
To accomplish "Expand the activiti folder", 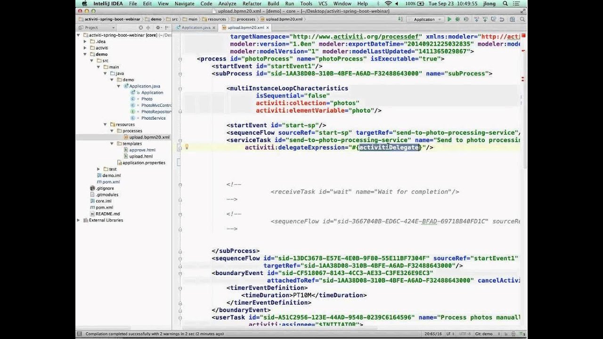I will (x=85, y=48).
